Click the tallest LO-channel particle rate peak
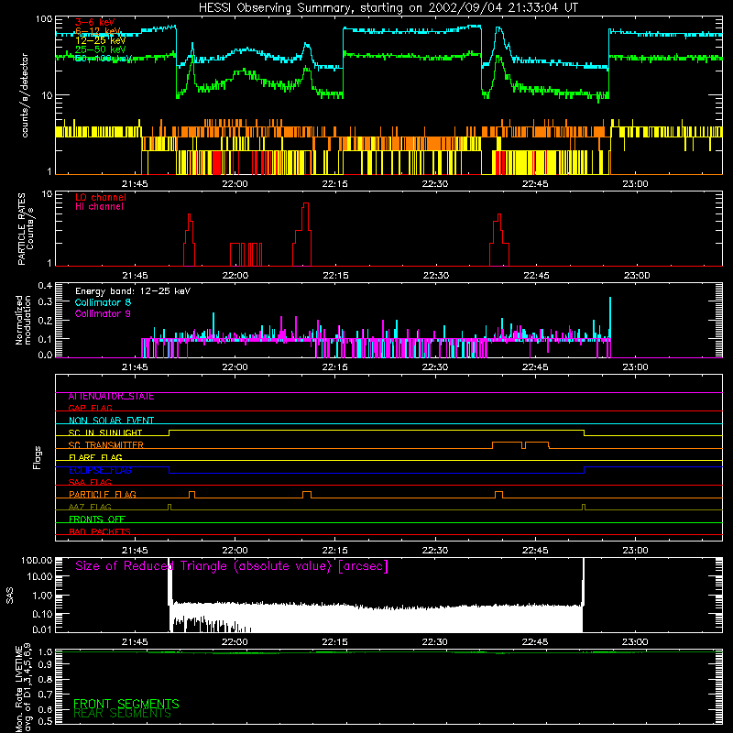Screen dimensions: 733x733 (306, 234)
